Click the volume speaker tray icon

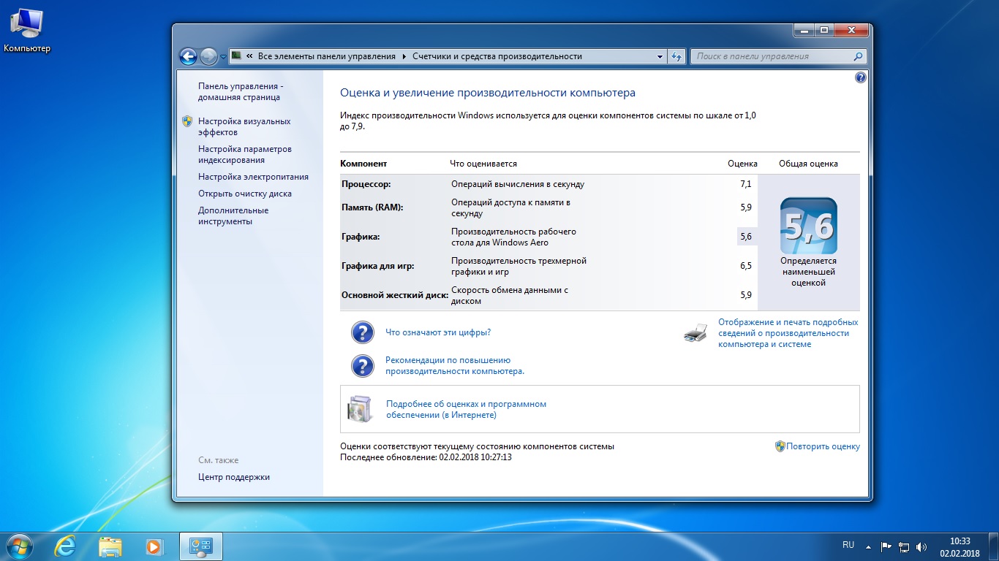[x=921, y=546]
